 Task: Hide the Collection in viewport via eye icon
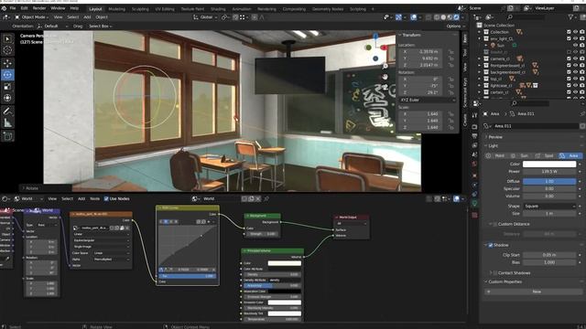point(576,32)
